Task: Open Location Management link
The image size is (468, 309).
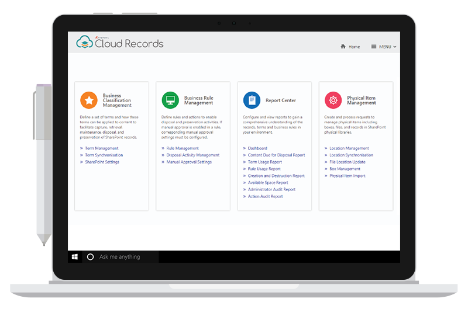Action: coord(349,148)
